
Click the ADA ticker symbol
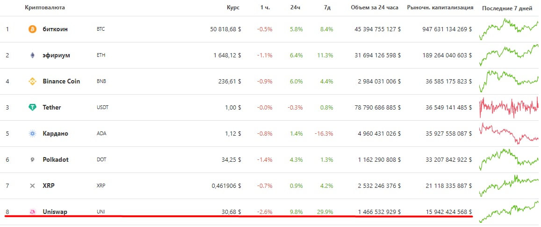101,134
